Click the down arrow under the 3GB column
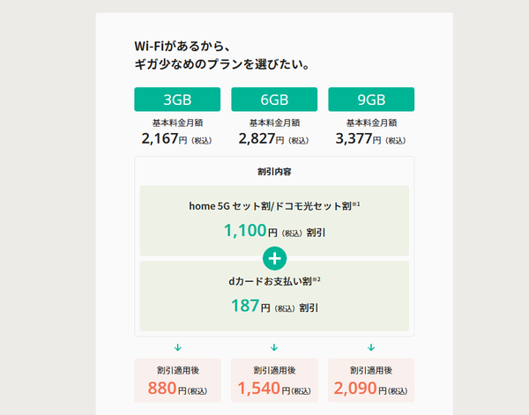 177,347
